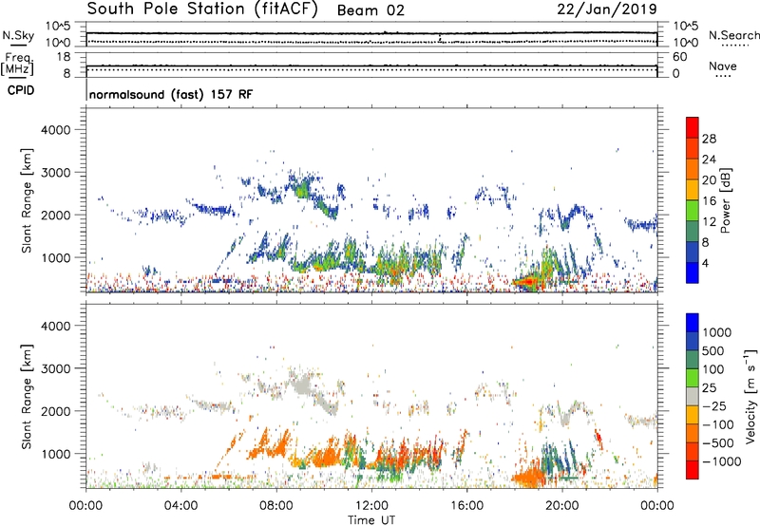Pick the yellow-orange segment between 16 and 20 dB
Image resolution: width=760 pixels, height=526 pixels.
693,190
